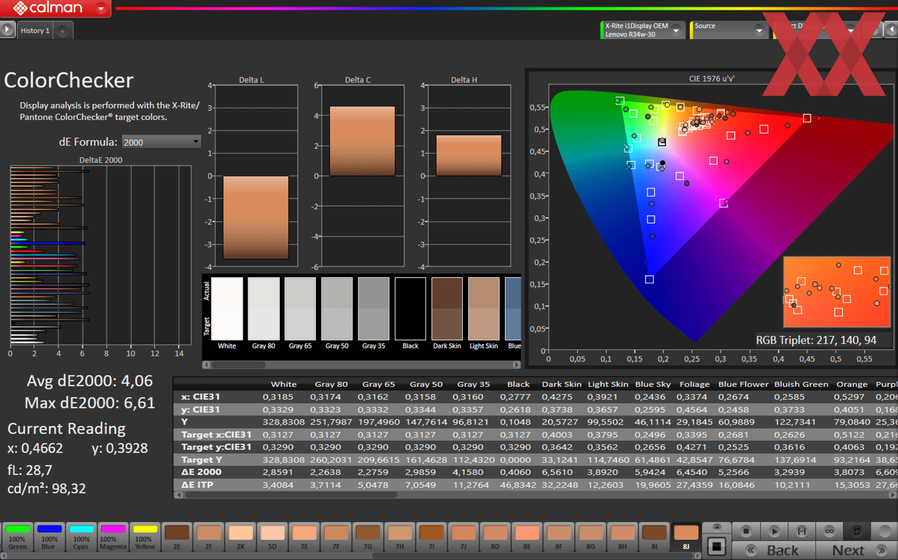Select the 8F color patch
This screenshot has width=898, height=560.
click(558, 537)
